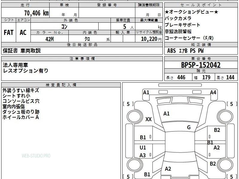239x179 pixels.
Task: Select the U1 dent mark on the diagram
Action: tap(143, 147)
